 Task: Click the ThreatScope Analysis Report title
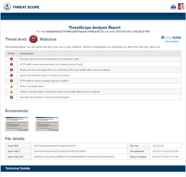click(x=94, y=28)
